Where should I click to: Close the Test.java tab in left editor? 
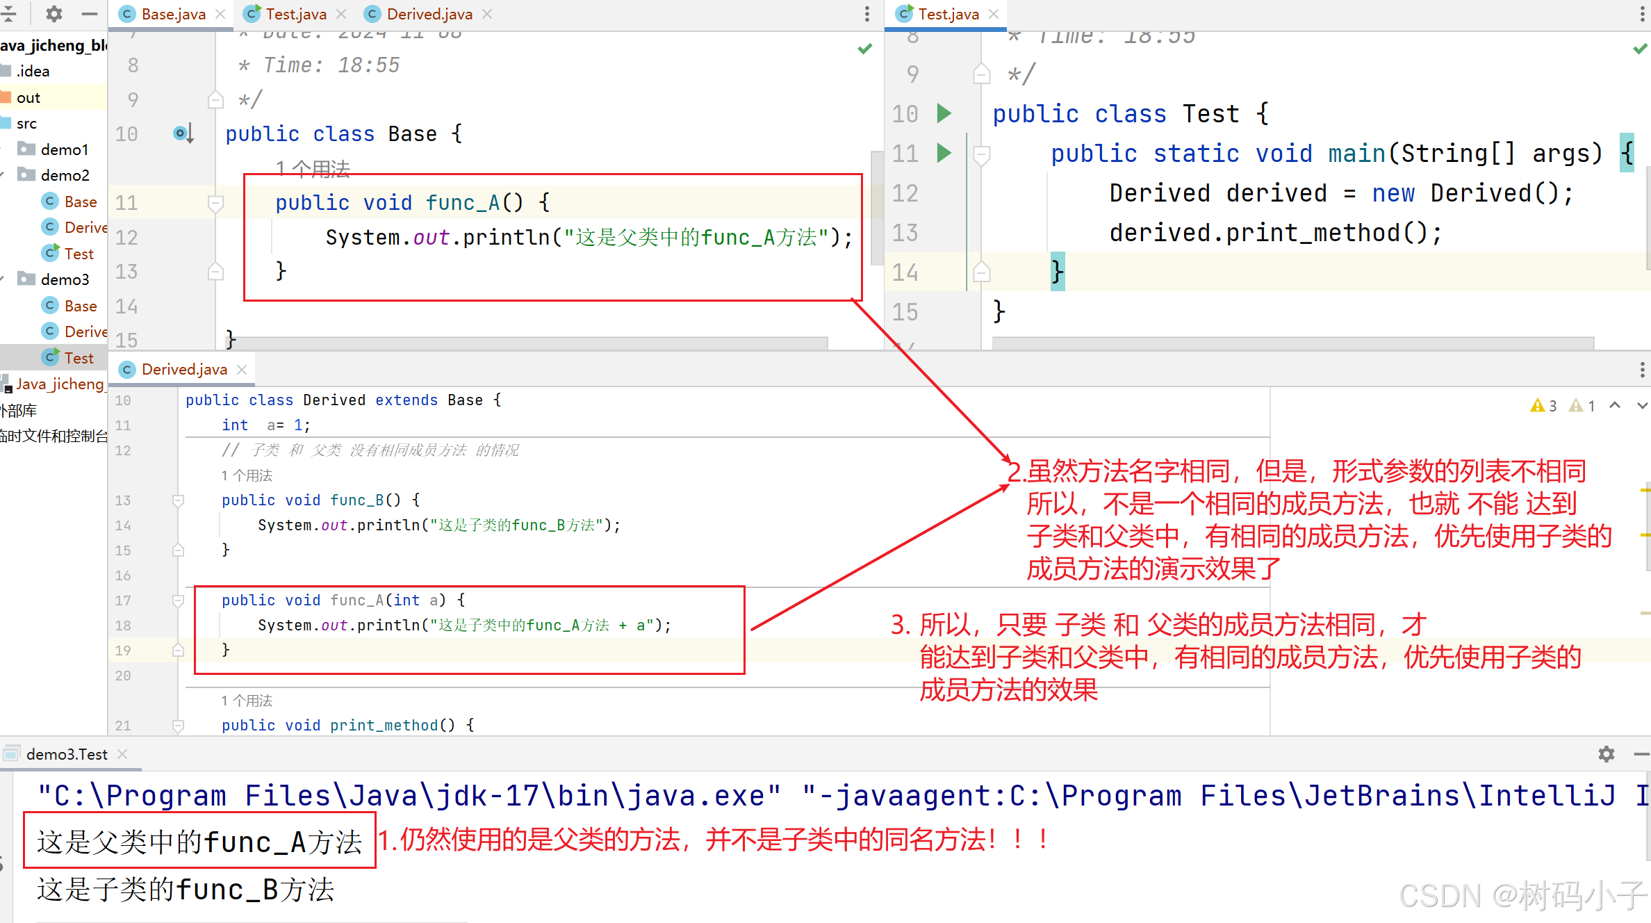click(x=341, y=14)
